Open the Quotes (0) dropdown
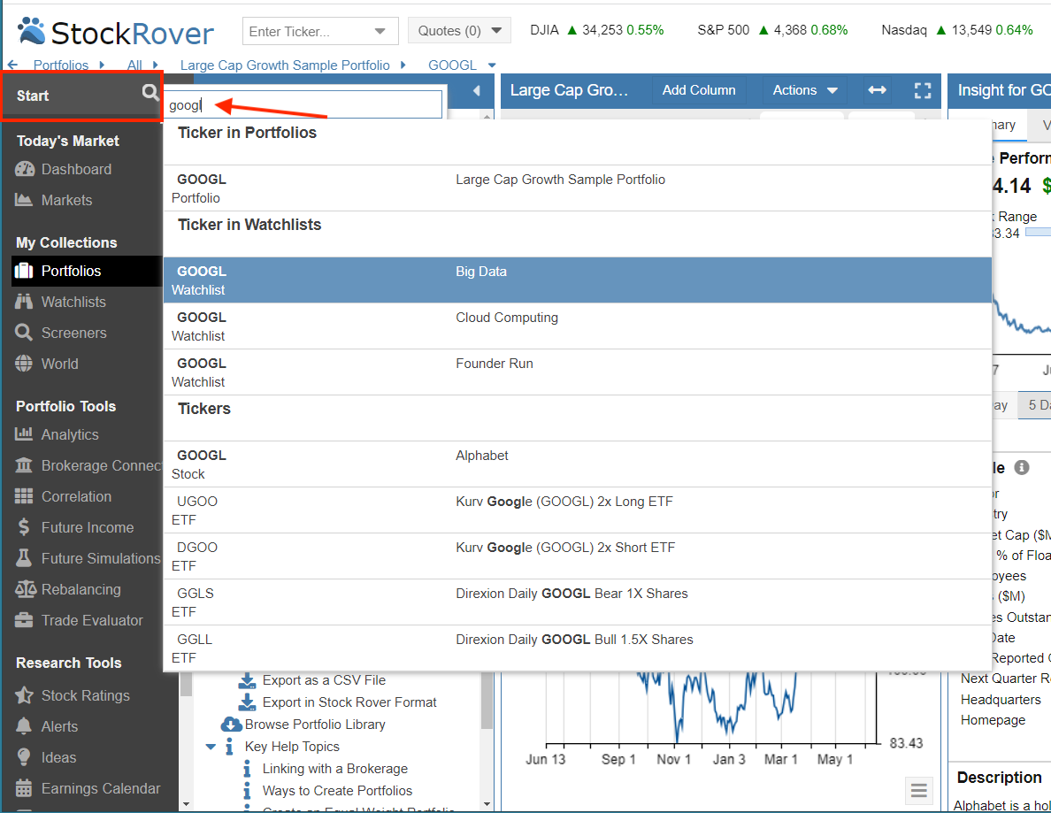 (459, 31)
